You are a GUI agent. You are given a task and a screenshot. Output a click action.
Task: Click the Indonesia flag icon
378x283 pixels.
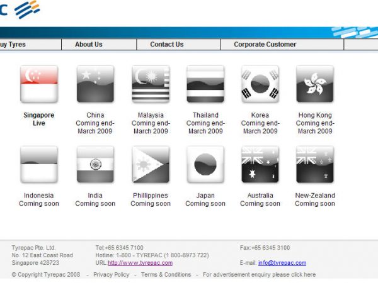coord(39,165)
